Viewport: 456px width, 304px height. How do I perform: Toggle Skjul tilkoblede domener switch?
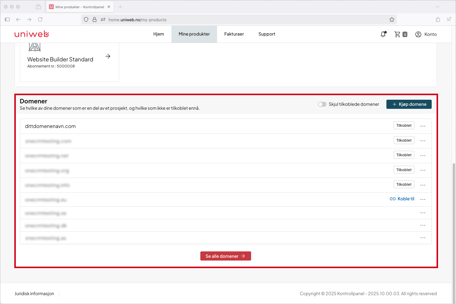(322, 104)
